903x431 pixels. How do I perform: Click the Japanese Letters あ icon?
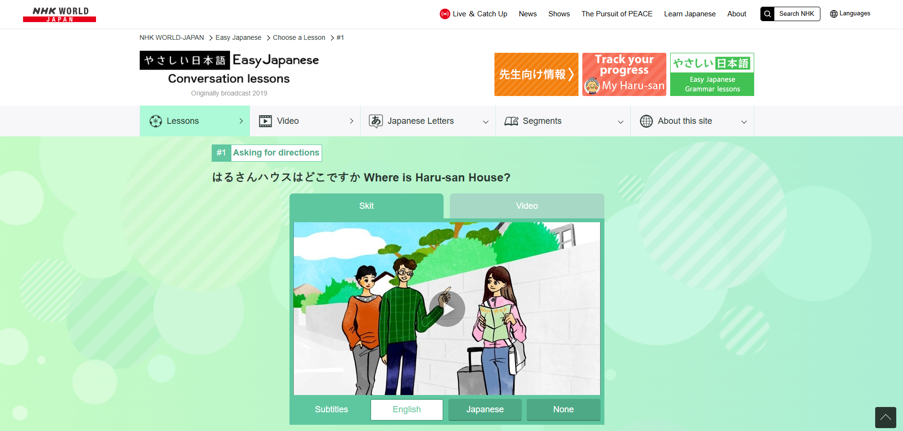[376, 121]
